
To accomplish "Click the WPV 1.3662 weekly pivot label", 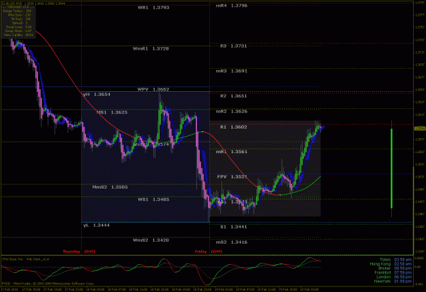I will coord(153,89).
